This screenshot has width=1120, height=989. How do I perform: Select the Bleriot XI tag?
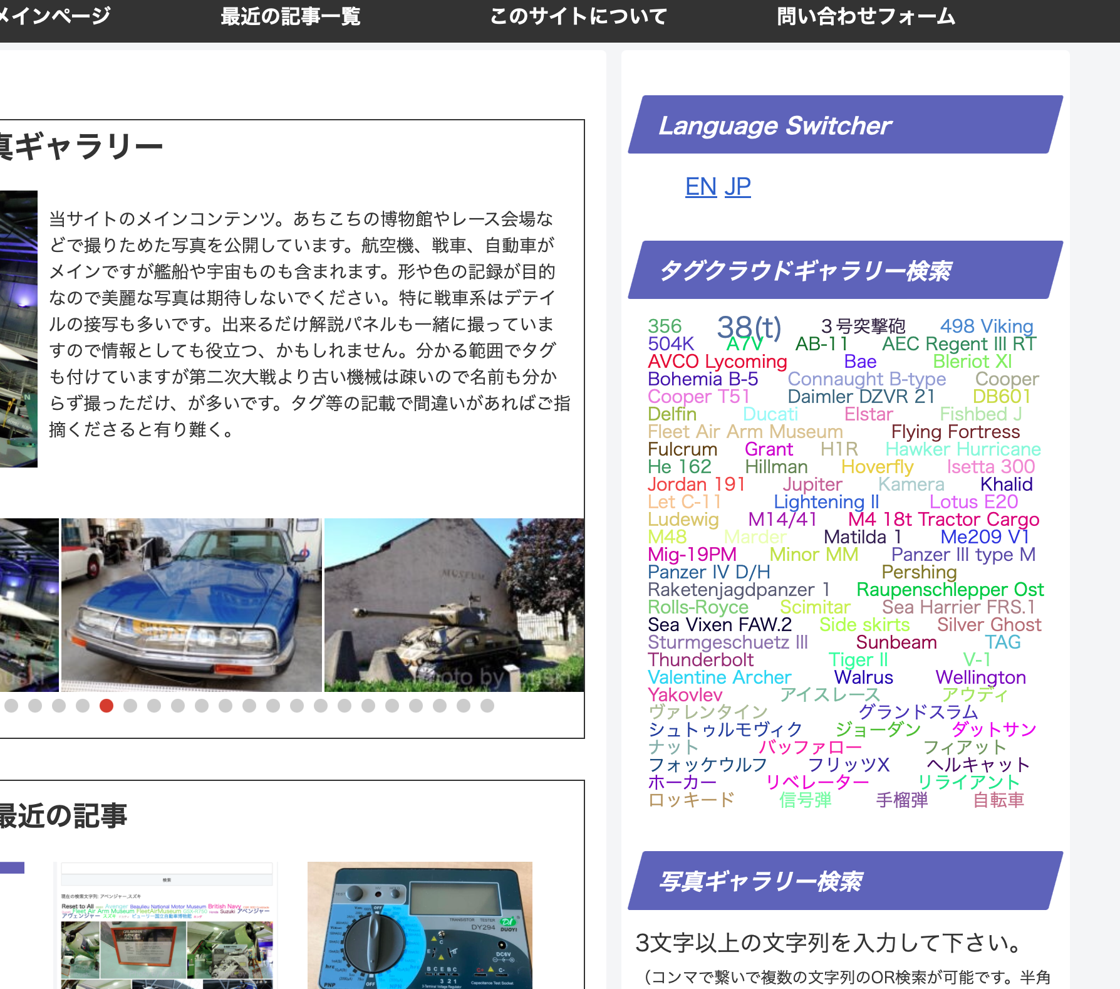tap(972, 362)
